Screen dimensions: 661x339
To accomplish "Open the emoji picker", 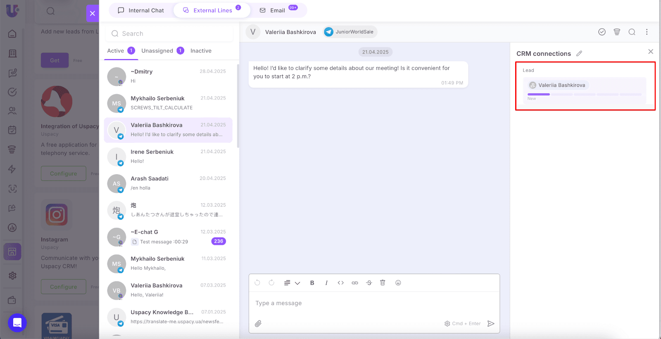I will 398,283.
